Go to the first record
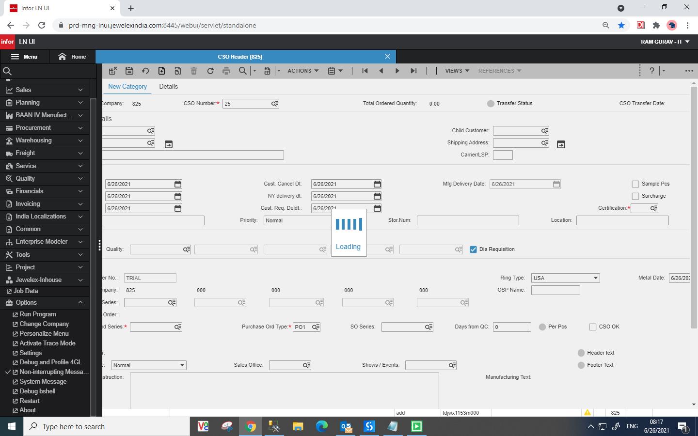The width and height of the screenshot is (698, 436). pos(365,71)
